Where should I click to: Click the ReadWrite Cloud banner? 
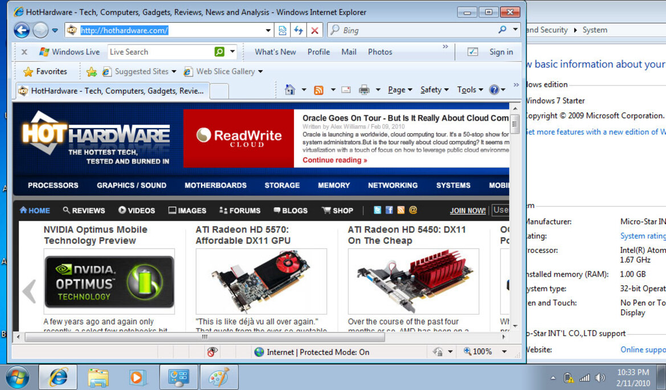[x=238, y=138]
